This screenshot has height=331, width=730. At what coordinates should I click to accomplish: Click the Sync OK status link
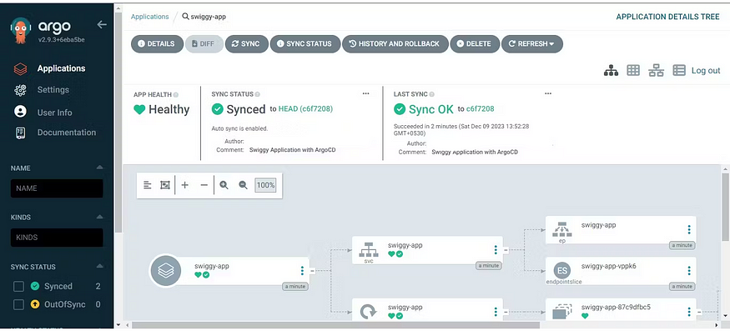pyautogui.click(x=430, y=109)
